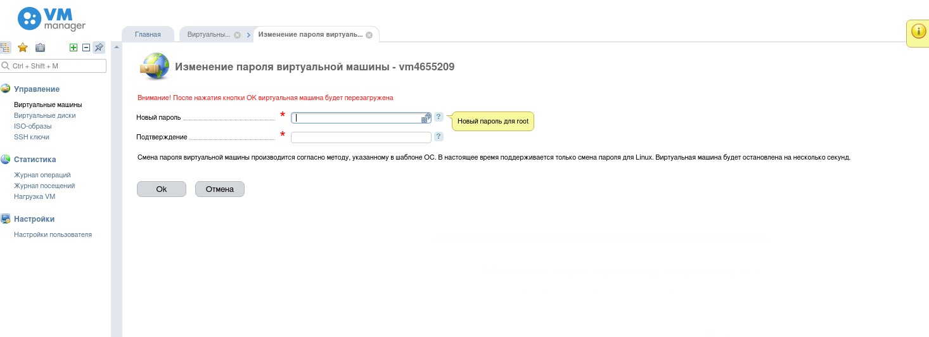The width and height of the screenshot is (929, 337).
Task: Open the yellow information notification icon
Action: pos(918,31)
